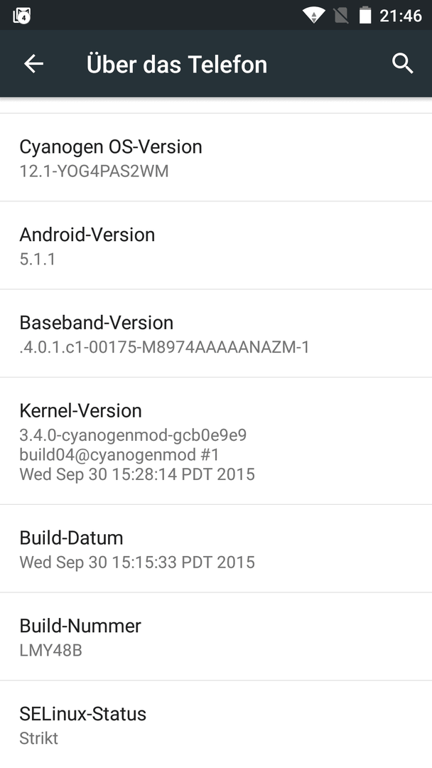Image resolution: width=432 pixels, height=768 pixels.
Task: Tap the notification icon in status bar
Action: pyautogui.click(x=22, y=16)
